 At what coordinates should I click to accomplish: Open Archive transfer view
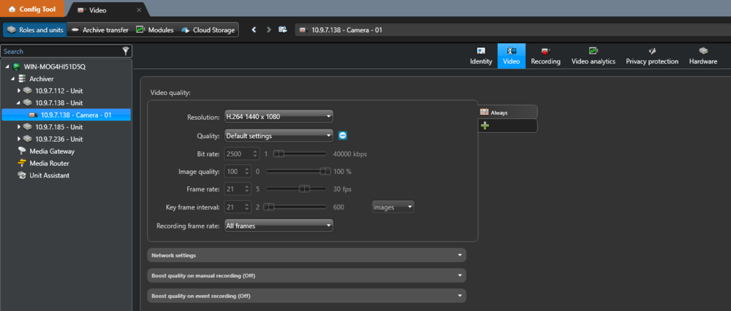(99, 30)
